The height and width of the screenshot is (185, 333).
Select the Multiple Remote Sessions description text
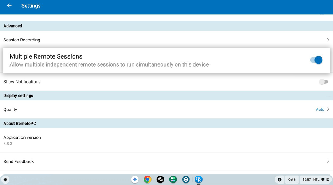[x=109, y=64]
